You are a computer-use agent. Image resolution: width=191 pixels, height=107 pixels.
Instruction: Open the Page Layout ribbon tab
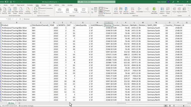[21, 5]
